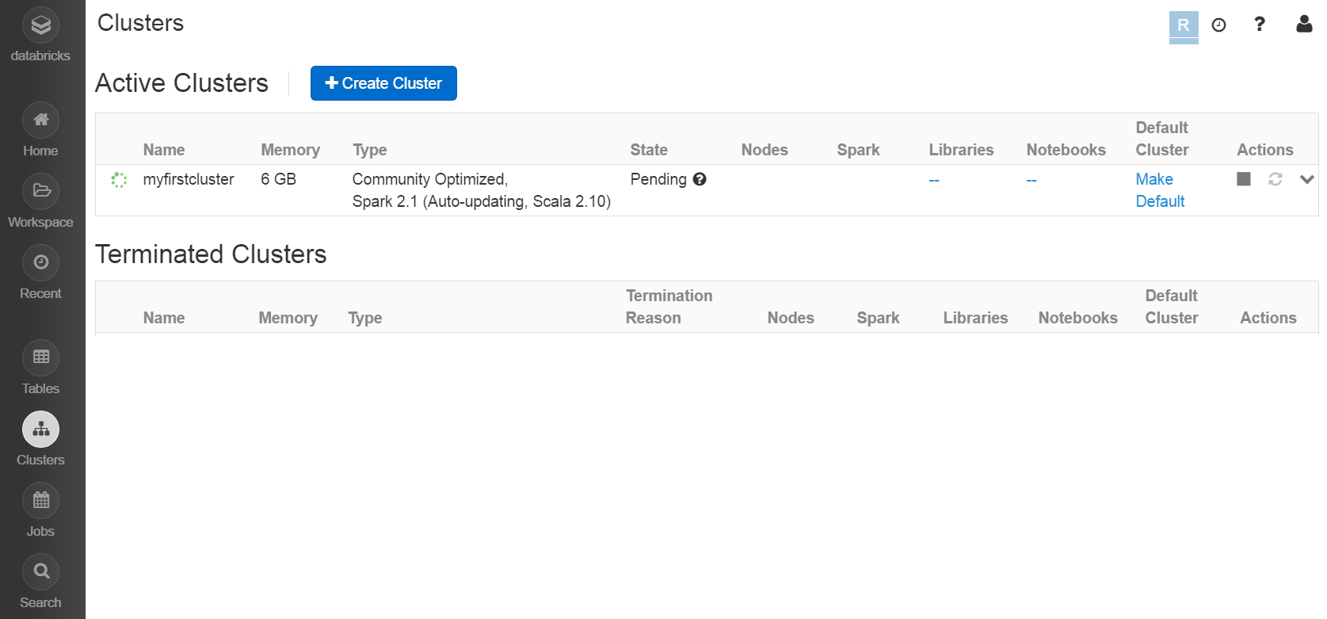Select the Clusters sidebar icon

pyautogui.click(x=40, y=430)
